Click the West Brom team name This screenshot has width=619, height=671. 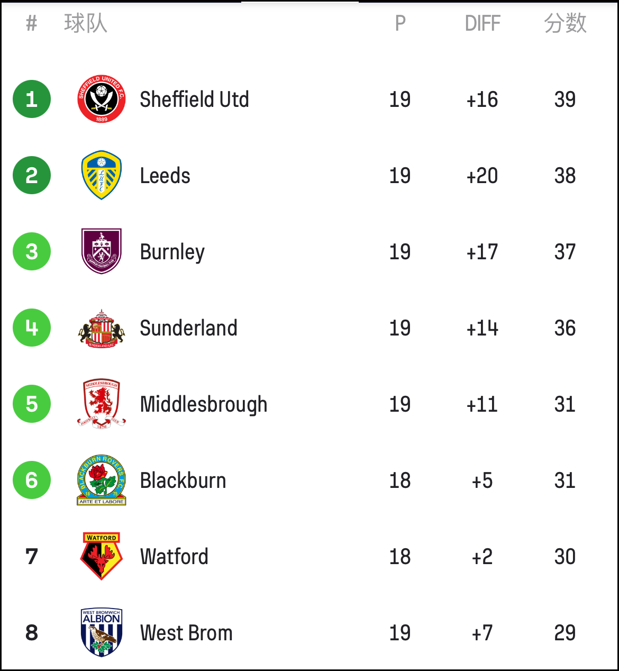point(186,633)
